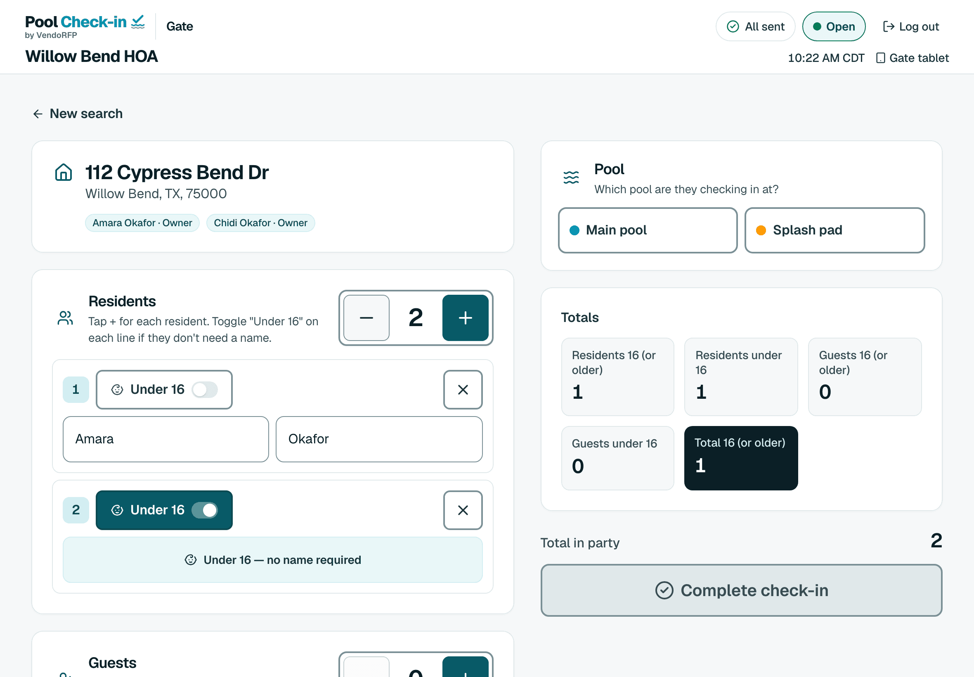Screen dimensions: 974x677
Task: Click the Guests 16 (or older) tile
Action: (x=865, y=376)
